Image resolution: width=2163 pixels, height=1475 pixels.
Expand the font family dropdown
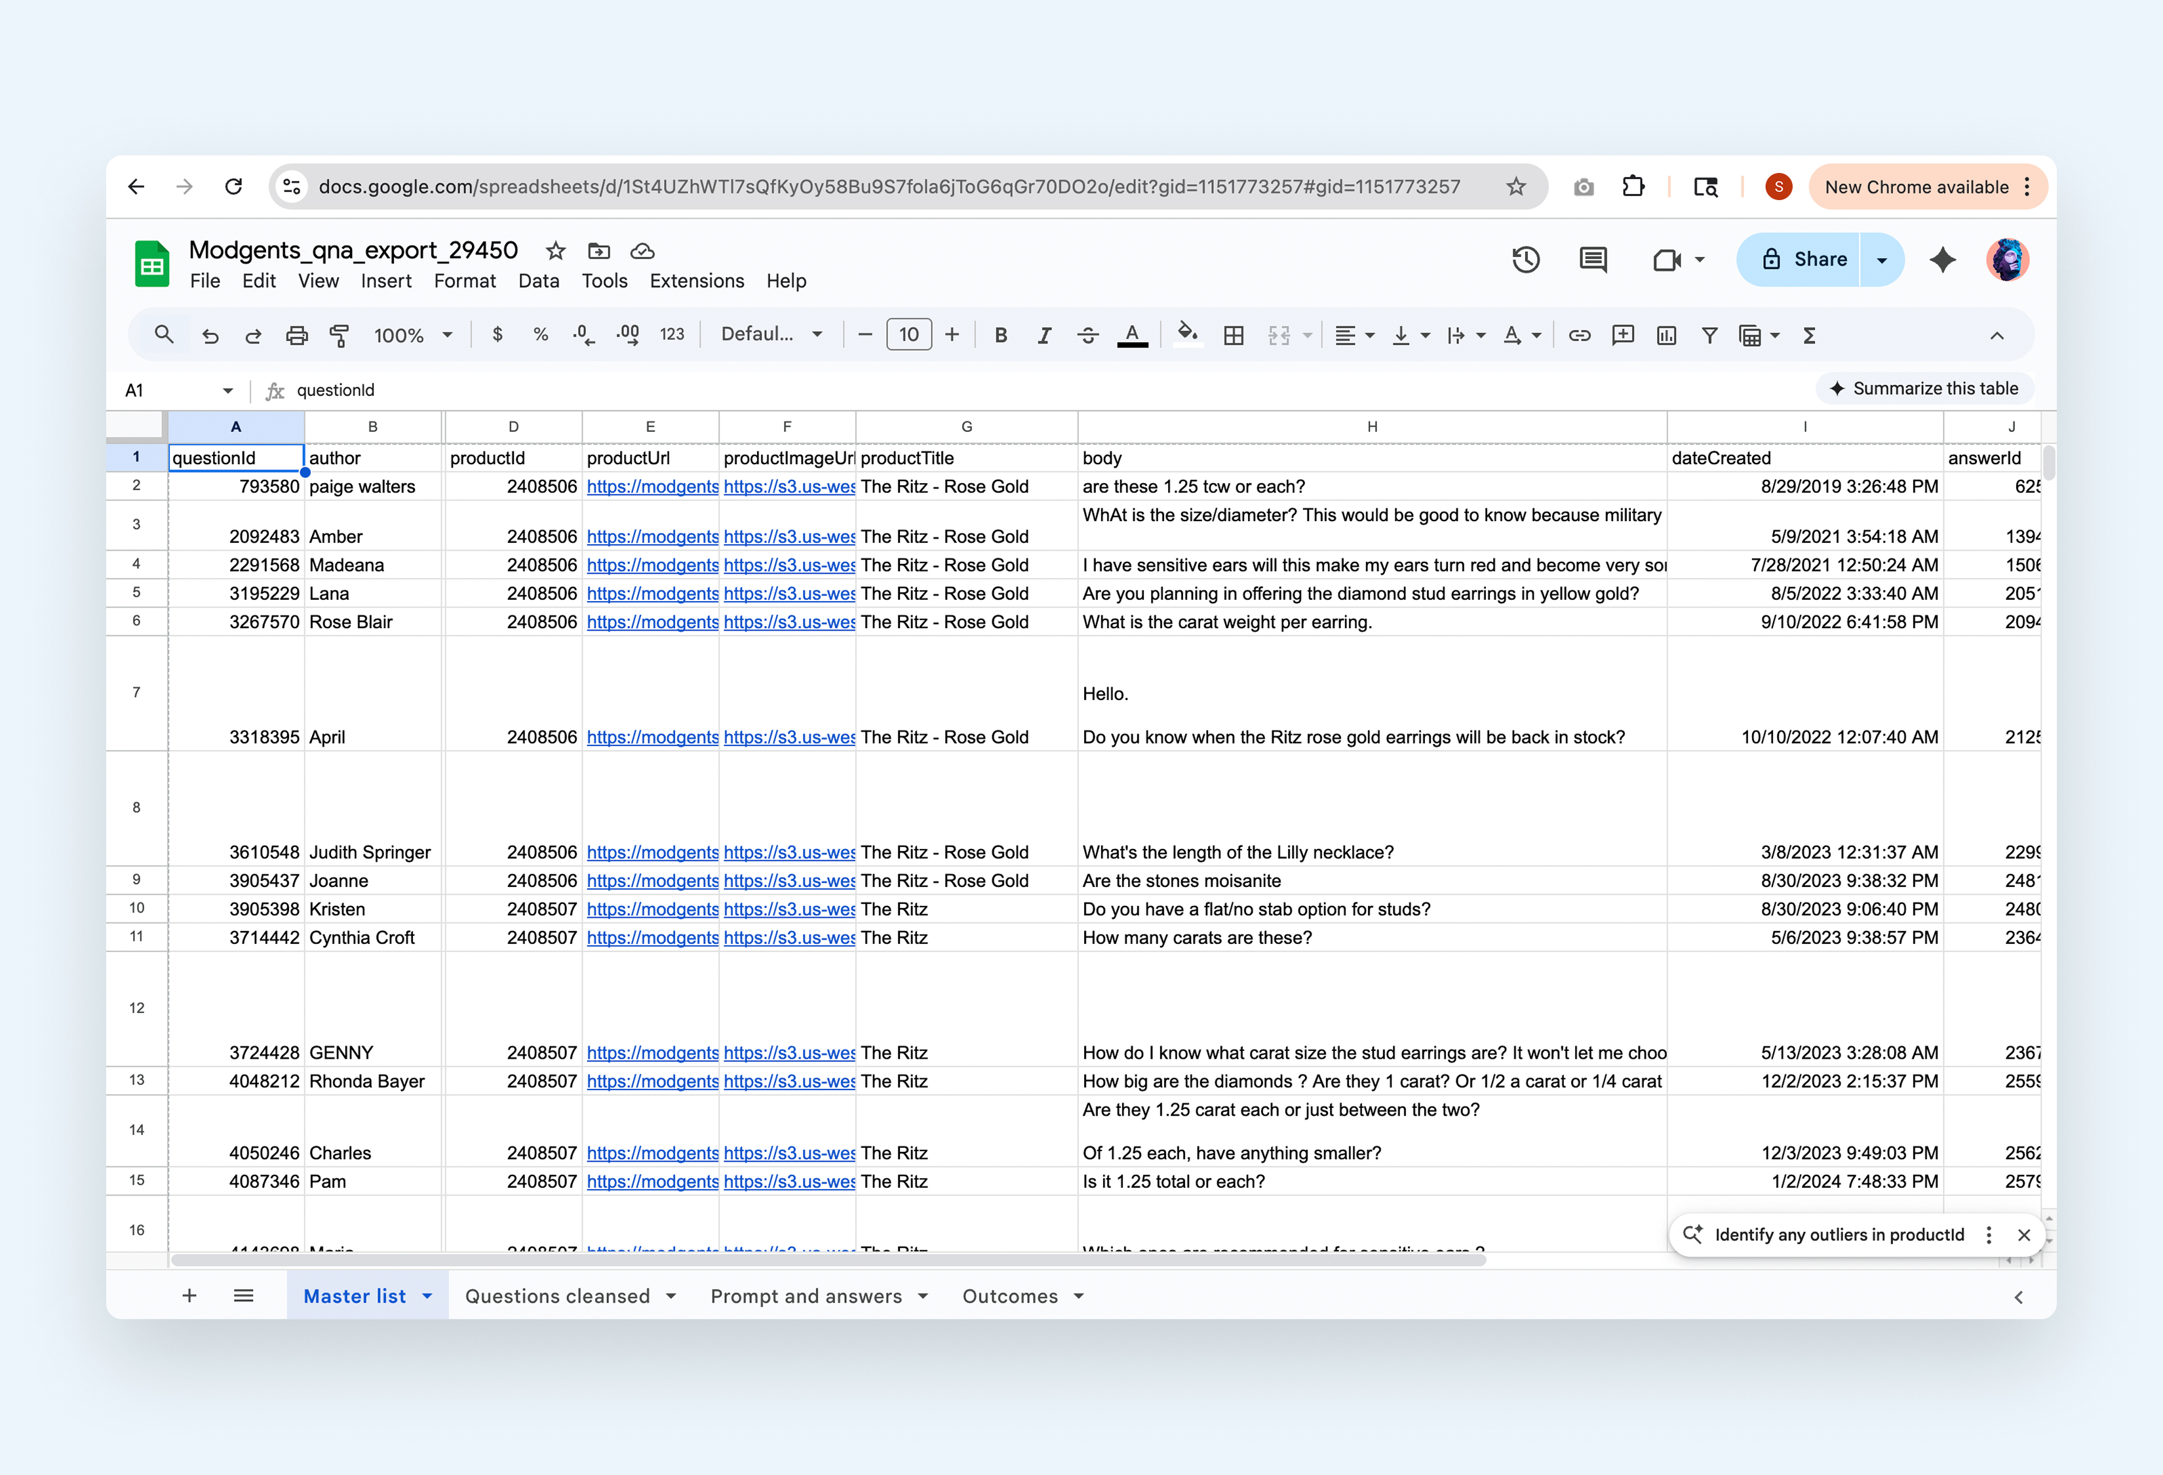pyautogui.click(x=771, y=334)
